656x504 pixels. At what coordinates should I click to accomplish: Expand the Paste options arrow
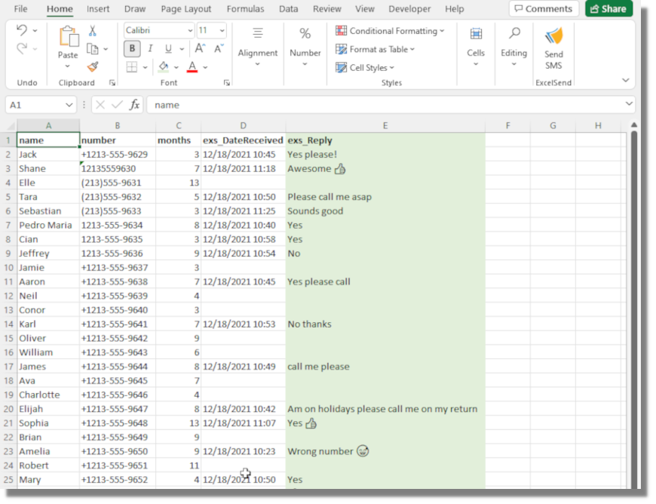tap(68, 66)
